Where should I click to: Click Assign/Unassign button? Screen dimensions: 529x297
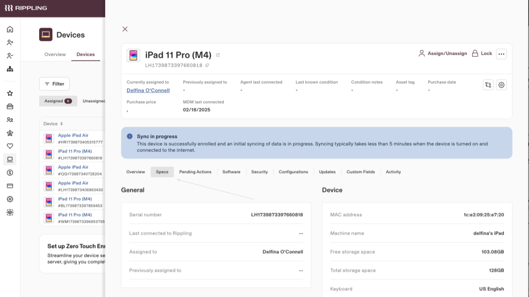point(442,53)
